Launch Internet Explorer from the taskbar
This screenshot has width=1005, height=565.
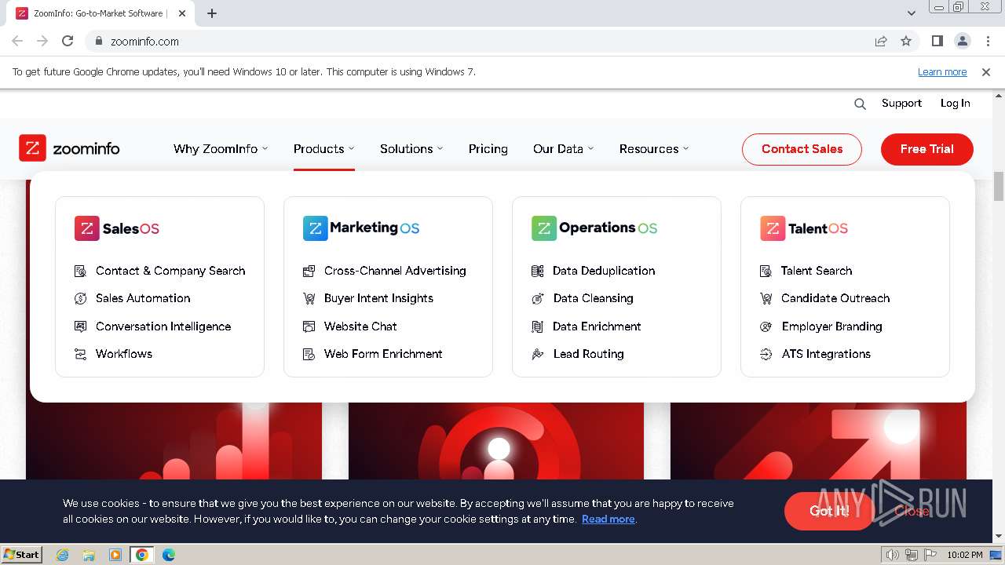point(62,555)
